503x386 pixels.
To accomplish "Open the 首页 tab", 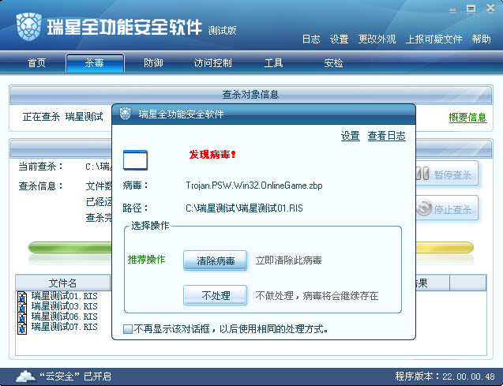I will click(x=36, y=63).
